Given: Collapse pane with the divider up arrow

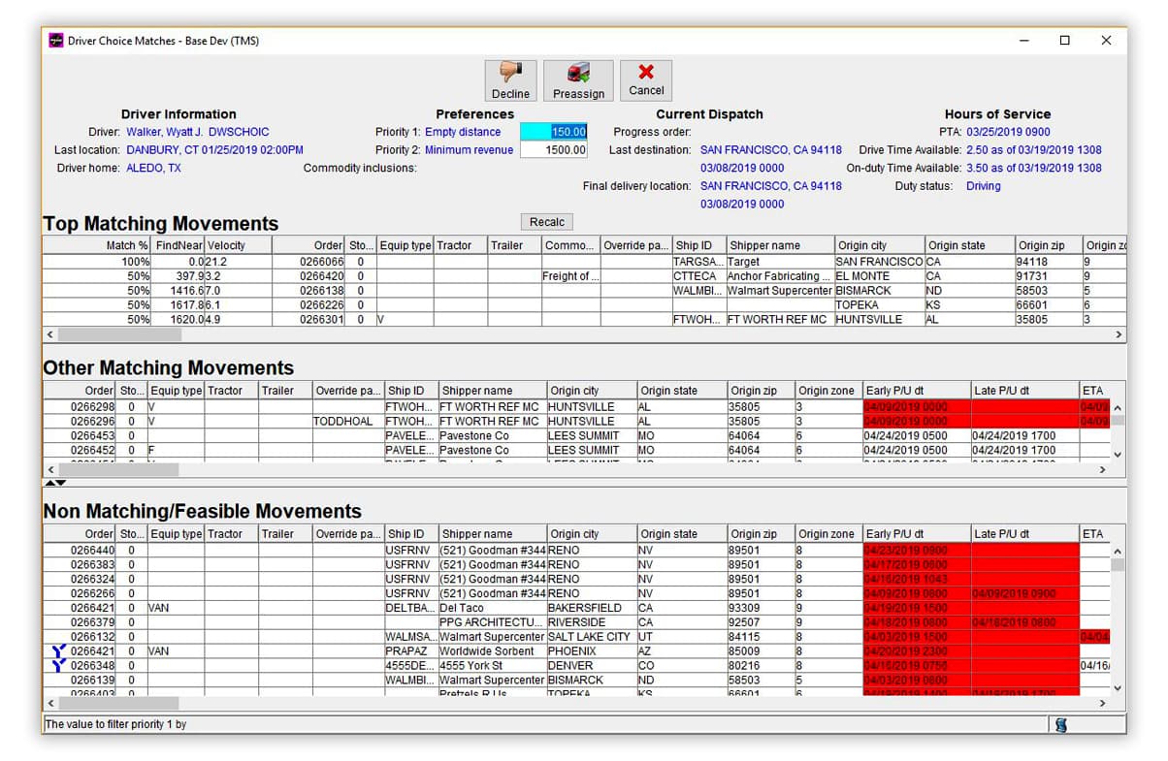Looking at the screenshot, I should [x=49, y=482].
